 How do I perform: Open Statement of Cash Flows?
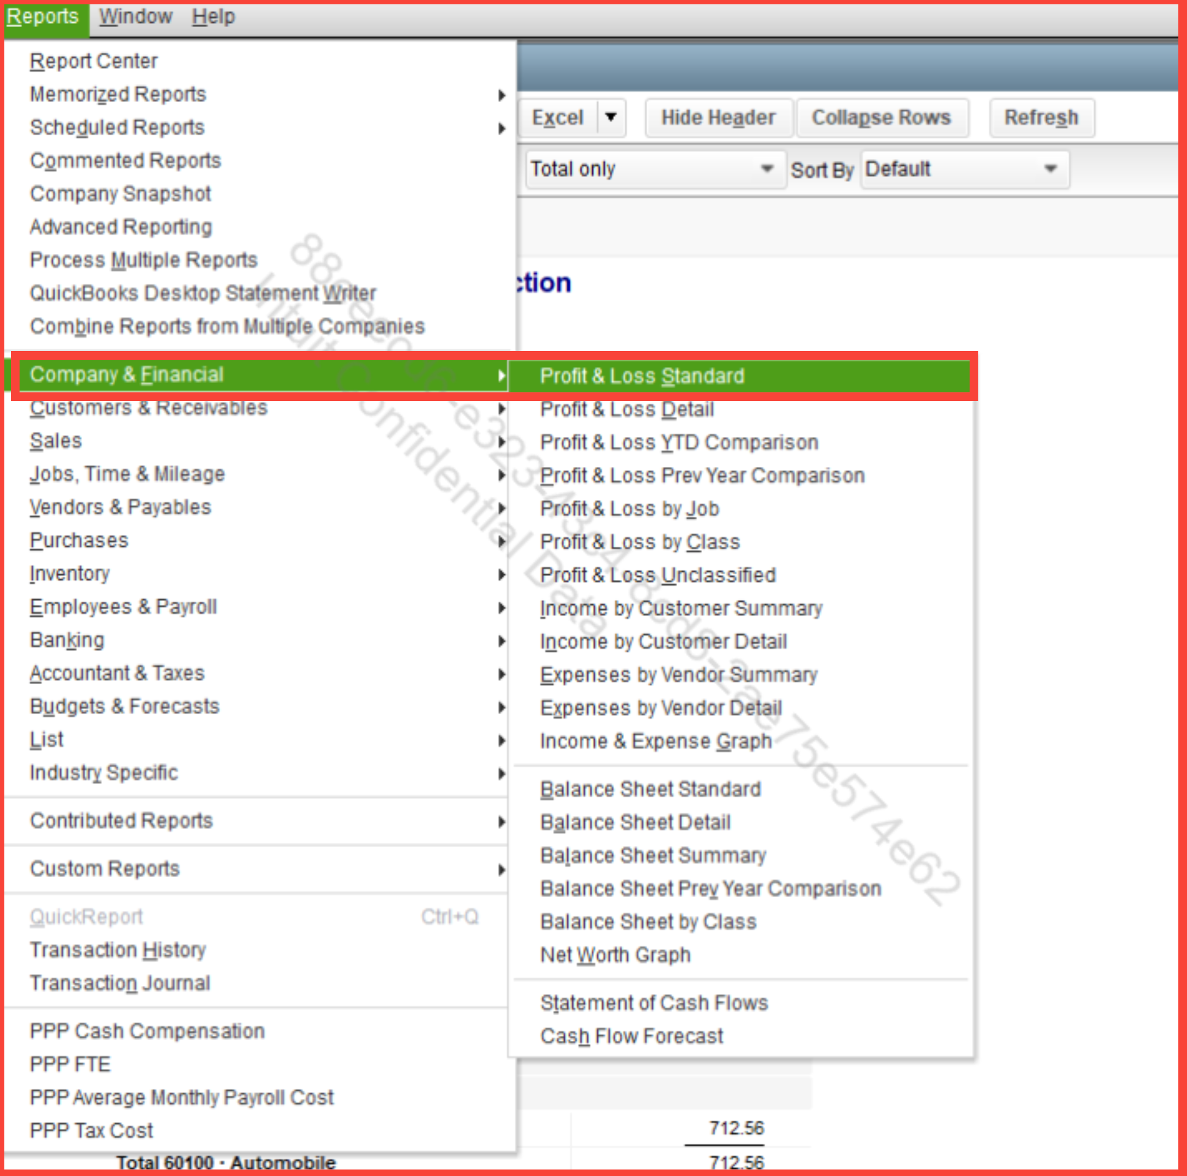click(x=654, y=1003)
